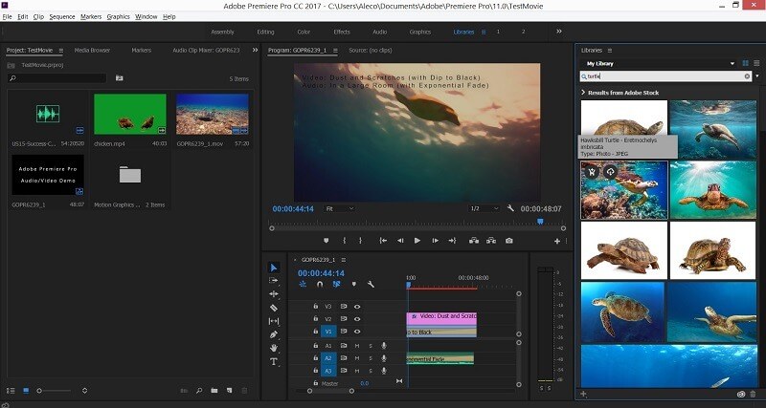Image resolution: width=766 pixels, height=408 pixels.
Task: Save preview to library cloud icon
Action: [x=610, y=172]
